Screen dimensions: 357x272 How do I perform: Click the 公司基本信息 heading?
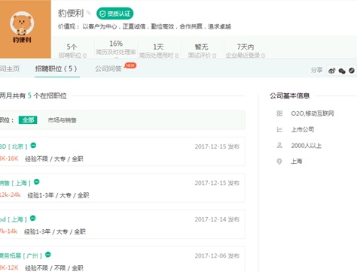[289, 95]
